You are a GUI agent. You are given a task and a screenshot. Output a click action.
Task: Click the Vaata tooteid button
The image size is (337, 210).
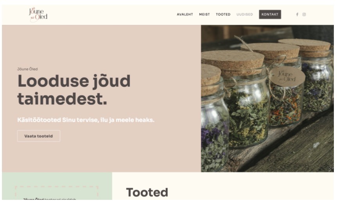(39, 136)
